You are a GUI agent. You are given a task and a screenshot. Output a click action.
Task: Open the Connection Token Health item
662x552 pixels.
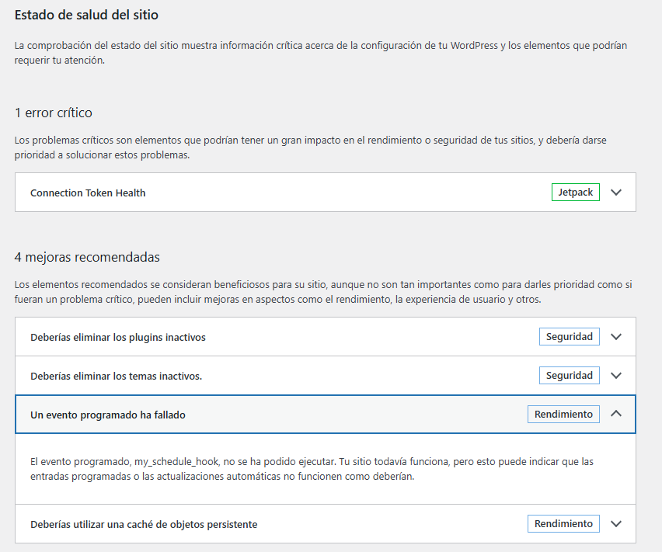(88, 193)
